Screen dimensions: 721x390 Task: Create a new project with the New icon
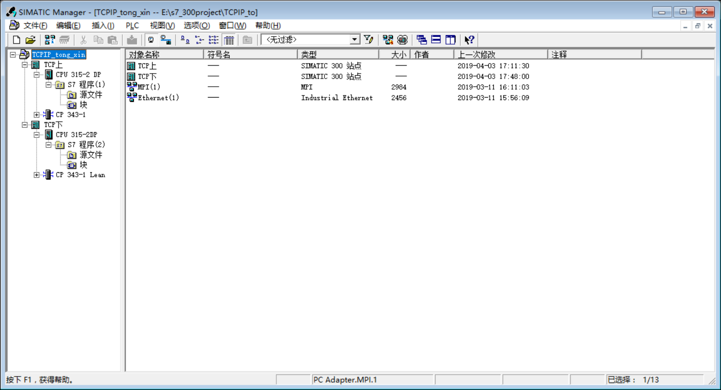[17, 40]
